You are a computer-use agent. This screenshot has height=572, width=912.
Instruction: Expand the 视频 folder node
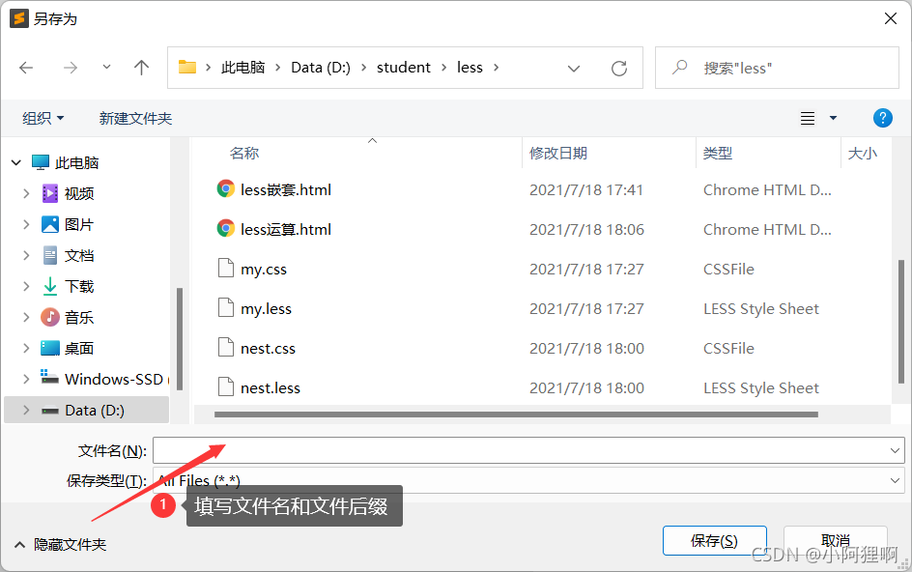[x=26, y=193]
